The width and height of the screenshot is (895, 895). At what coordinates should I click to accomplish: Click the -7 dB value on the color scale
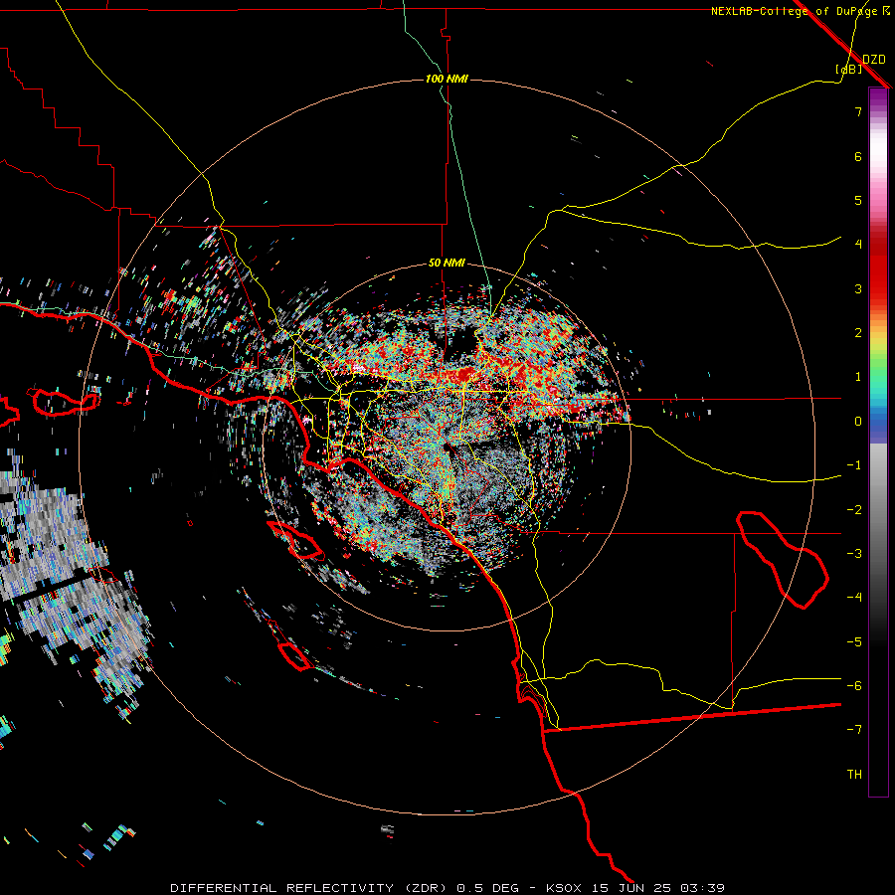854,730
